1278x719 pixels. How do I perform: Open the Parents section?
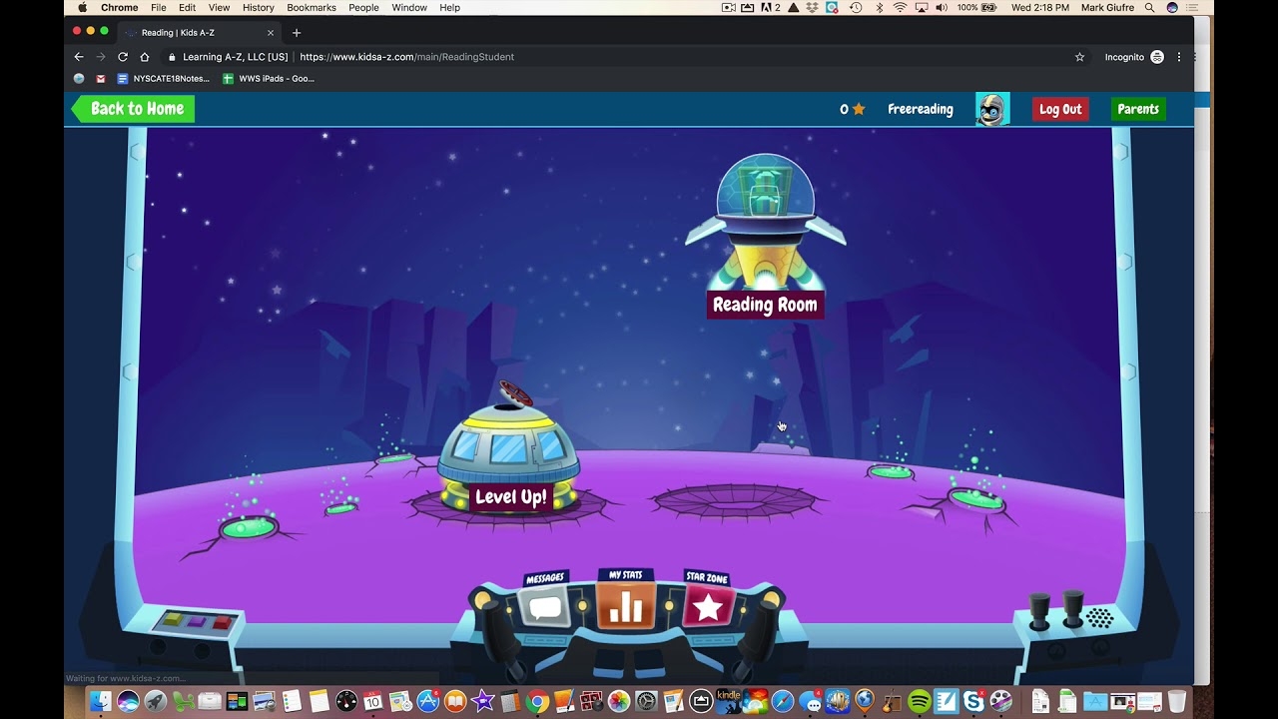click(1138, 108)
